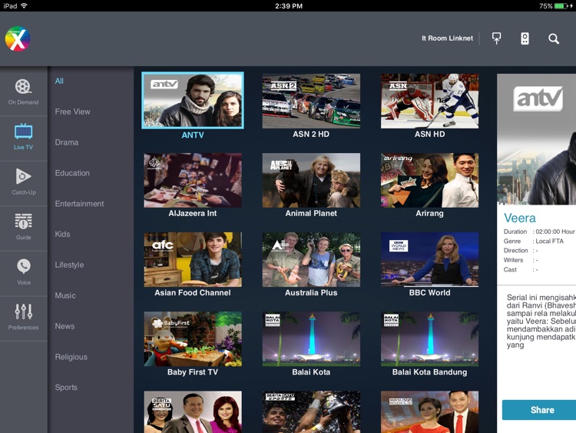The width and height of the screenshot is (576, 433).
Task: Open Preferences from the sidebar
Action: pyautogui.click(x=24, y=317)
